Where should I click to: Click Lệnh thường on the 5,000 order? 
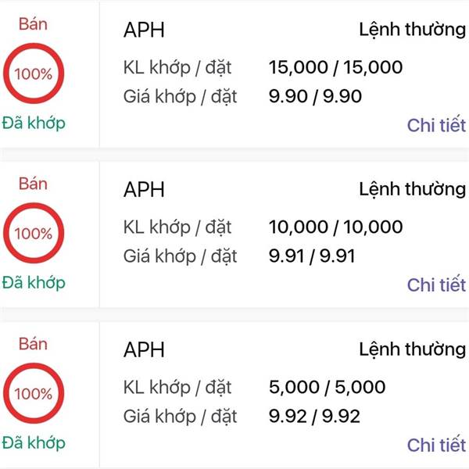(x=413, y=349)
